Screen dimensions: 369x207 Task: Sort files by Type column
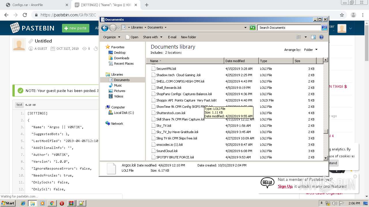click(276, 61)
